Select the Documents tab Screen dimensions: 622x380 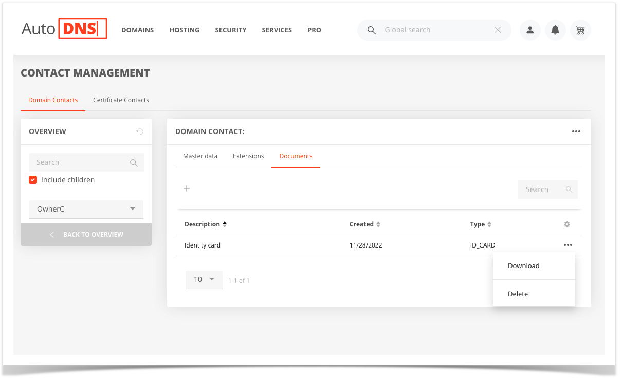point(296,156)
